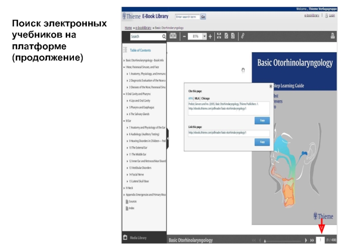Click the Go search button
The width and height of the screenshot is (342, 250).
(203, 17)
